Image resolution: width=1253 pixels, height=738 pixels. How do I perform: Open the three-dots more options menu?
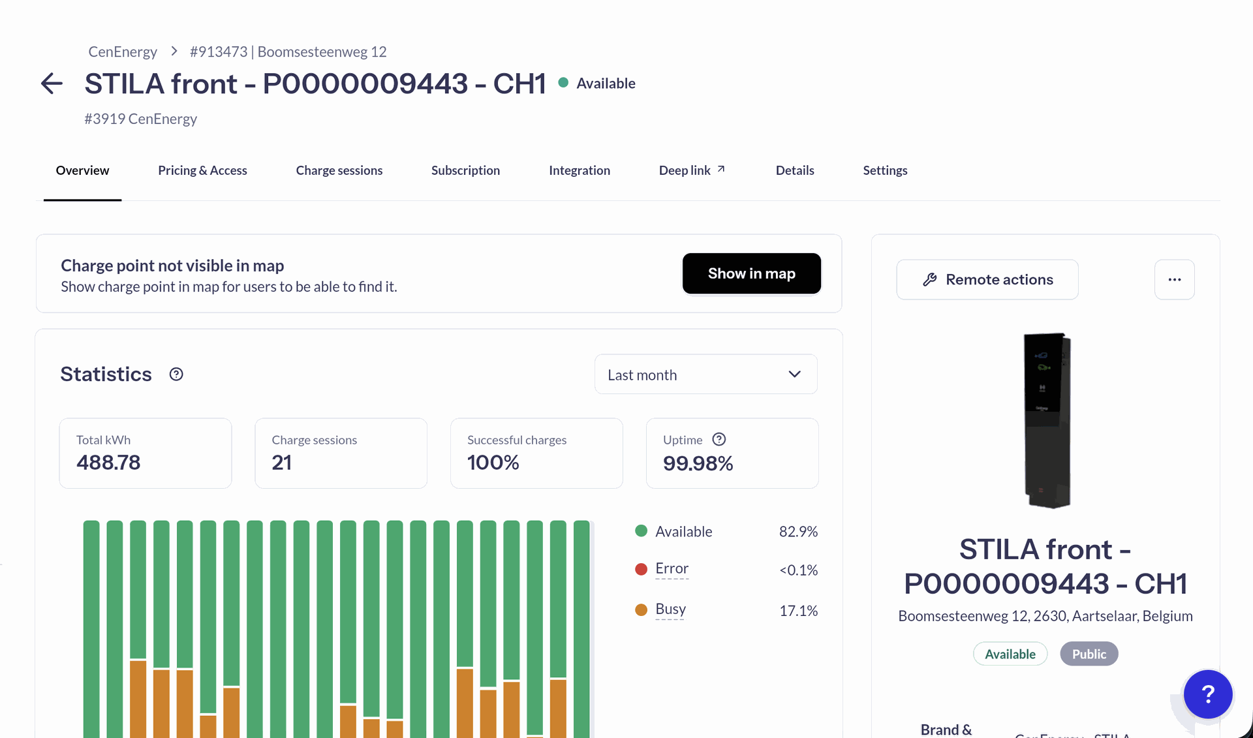click(1174, 279)
